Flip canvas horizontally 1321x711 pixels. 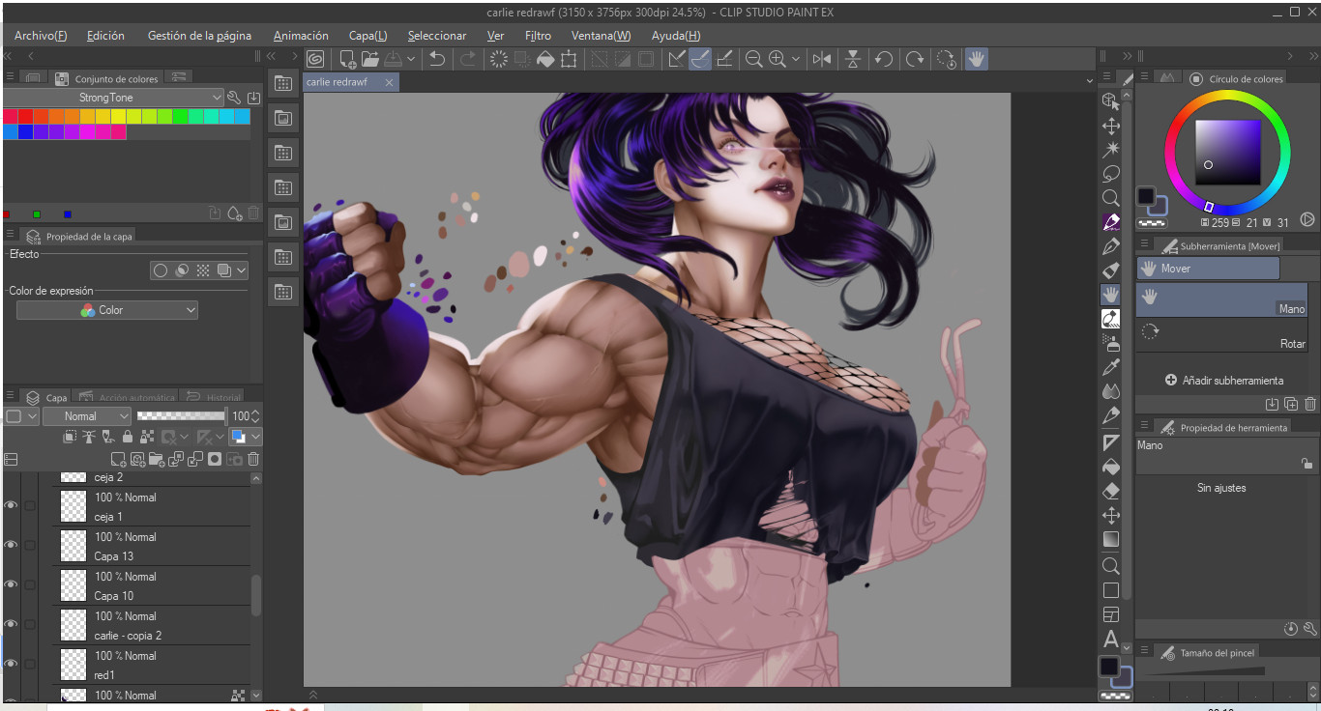[822, 59]
